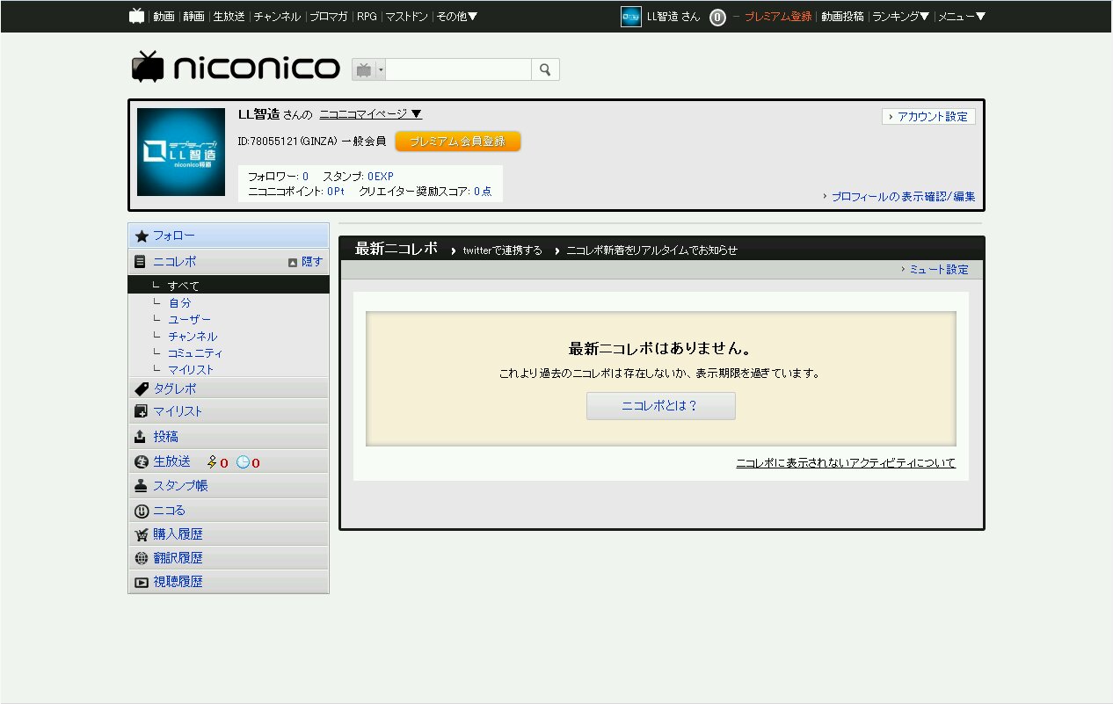Click the 最新ニコレポ heading

click(x=396, y=249)
